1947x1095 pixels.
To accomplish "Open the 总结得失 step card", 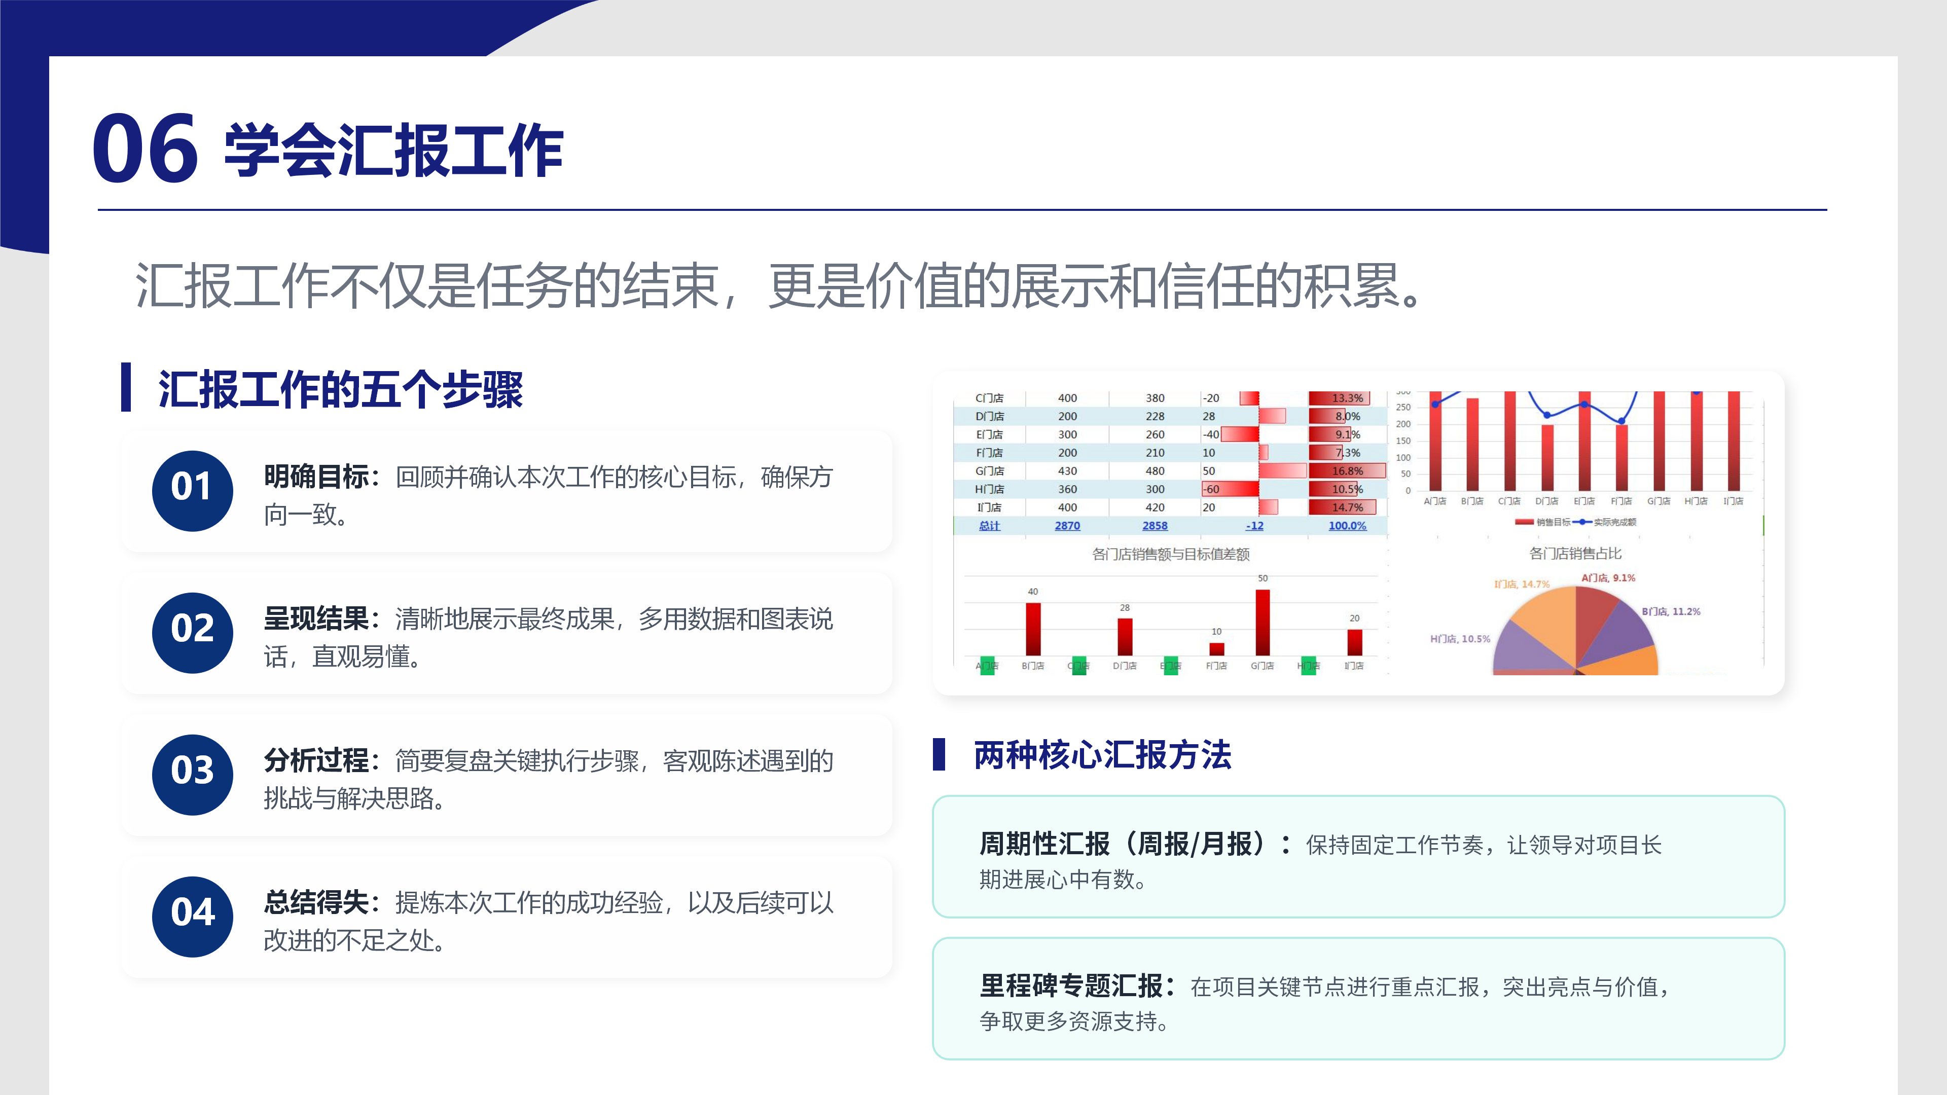I will coord(507,918).
